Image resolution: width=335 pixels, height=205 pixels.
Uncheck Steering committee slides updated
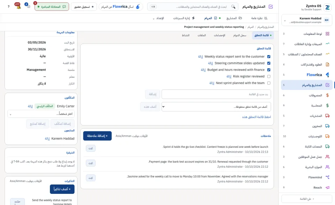point(269,63)
